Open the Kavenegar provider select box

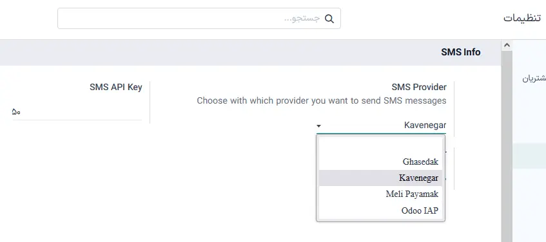381,125
